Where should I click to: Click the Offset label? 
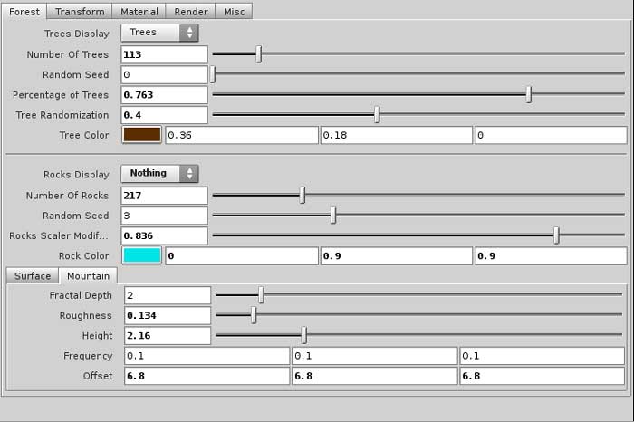98,376
